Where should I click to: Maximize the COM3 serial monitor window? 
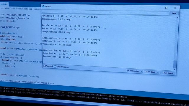(x=166, y=8)
